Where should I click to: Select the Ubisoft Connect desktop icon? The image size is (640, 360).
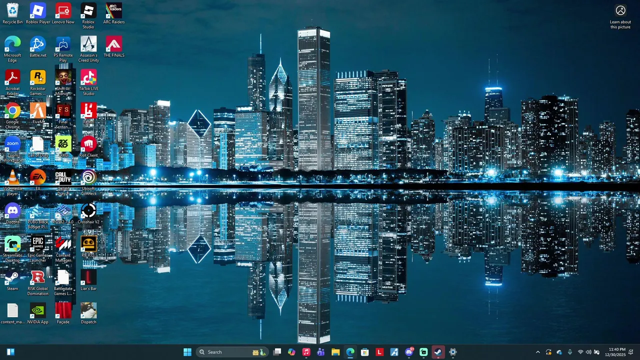pos(88,182)
